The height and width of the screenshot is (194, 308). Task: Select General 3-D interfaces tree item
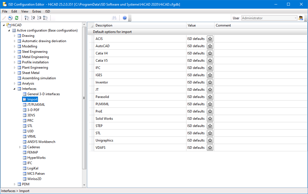coord(43,94)
